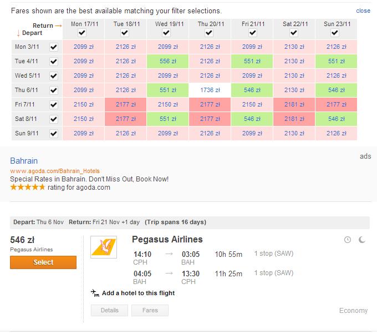The width and height of the screenshot is (377, 334).
Task: Click the clock icon beside Pegasus Airlines
Action: point(348,240)
